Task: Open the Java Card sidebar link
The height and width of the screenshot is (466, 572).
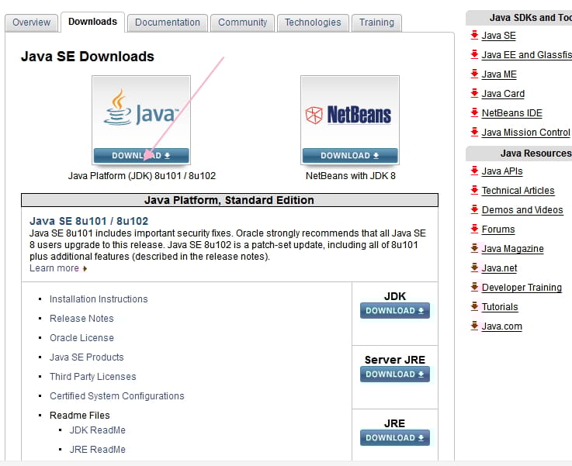Action: (503, 94)
